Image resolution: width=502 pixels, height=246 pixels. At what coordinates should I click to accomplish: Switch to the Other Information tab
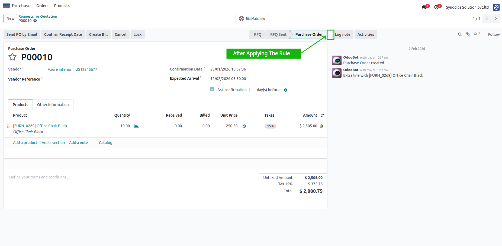(53, 105)
